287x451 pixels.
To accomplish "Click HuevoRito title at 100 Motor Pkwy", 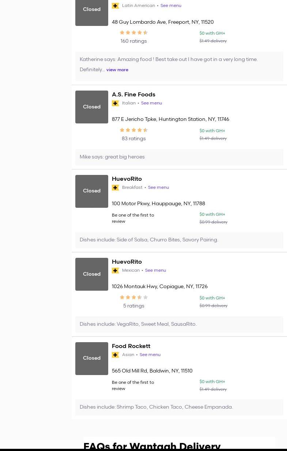I will point(126,179).
